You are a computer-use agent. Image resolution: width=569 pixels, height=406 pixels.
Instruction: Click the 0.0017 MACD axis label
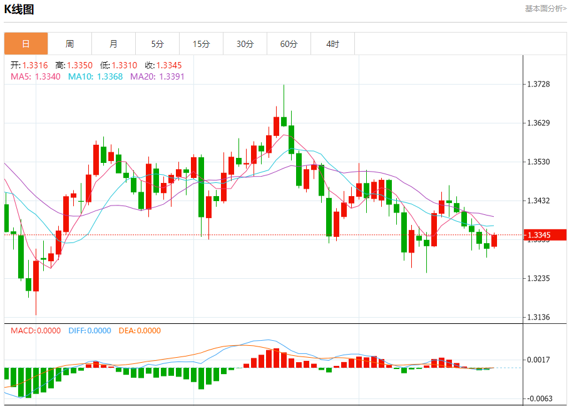coord(539,360)
